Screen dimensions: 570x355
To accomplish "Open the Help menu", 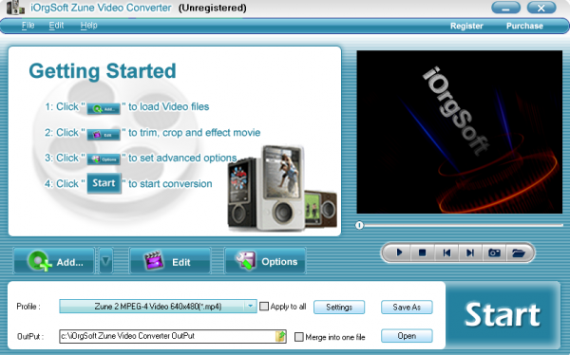I will (88, 26).
